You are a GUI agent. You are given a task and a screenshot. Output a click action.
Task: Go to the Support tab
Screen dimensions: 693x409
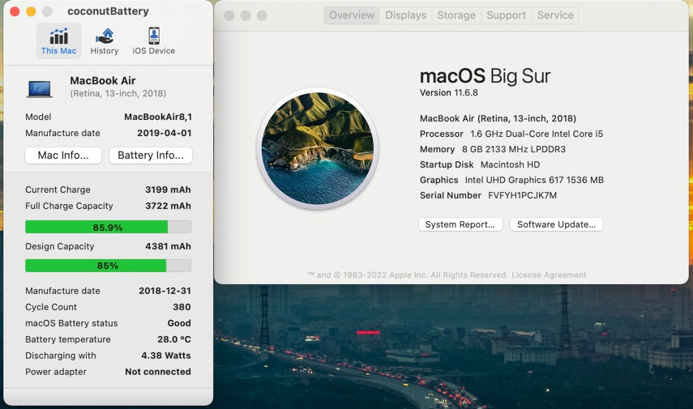tap(506, 15)
